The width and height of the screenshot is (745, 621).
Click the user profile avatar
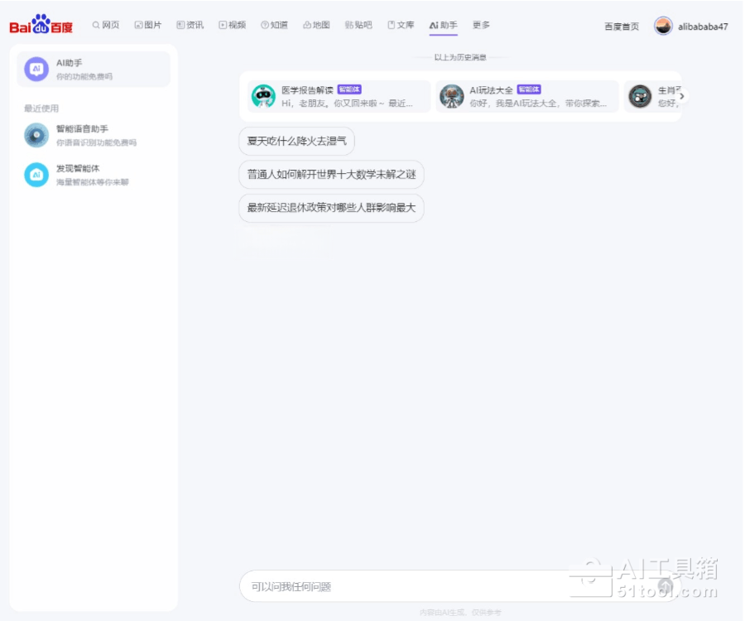pyautogui.click(x=663, y=26)
